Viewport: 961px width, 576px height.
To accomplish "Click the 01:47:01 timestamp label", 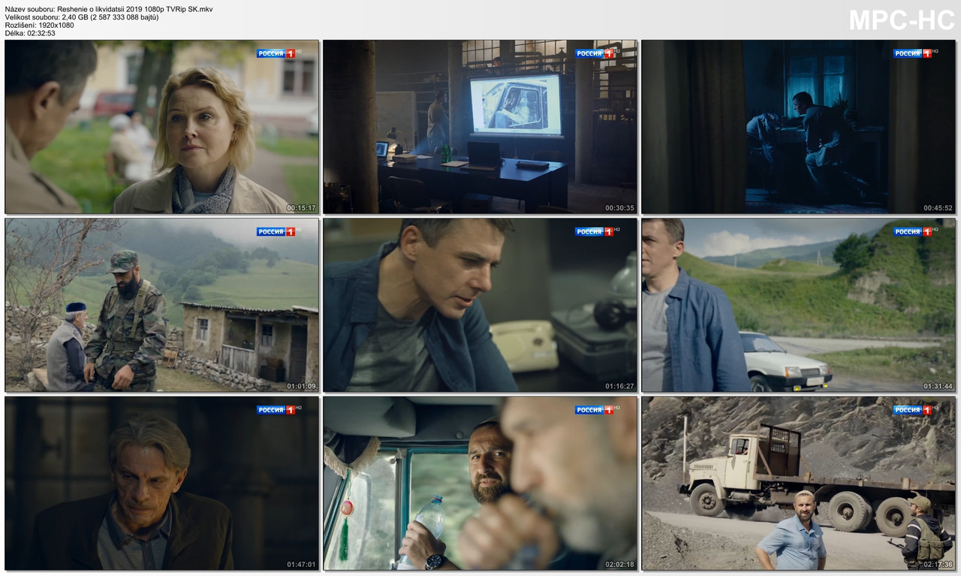I will tap(301, 564).
